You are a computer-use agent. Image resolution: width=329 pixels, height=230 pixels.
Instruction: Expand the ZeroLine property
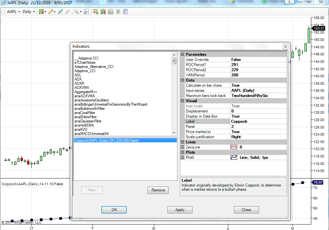182,147
